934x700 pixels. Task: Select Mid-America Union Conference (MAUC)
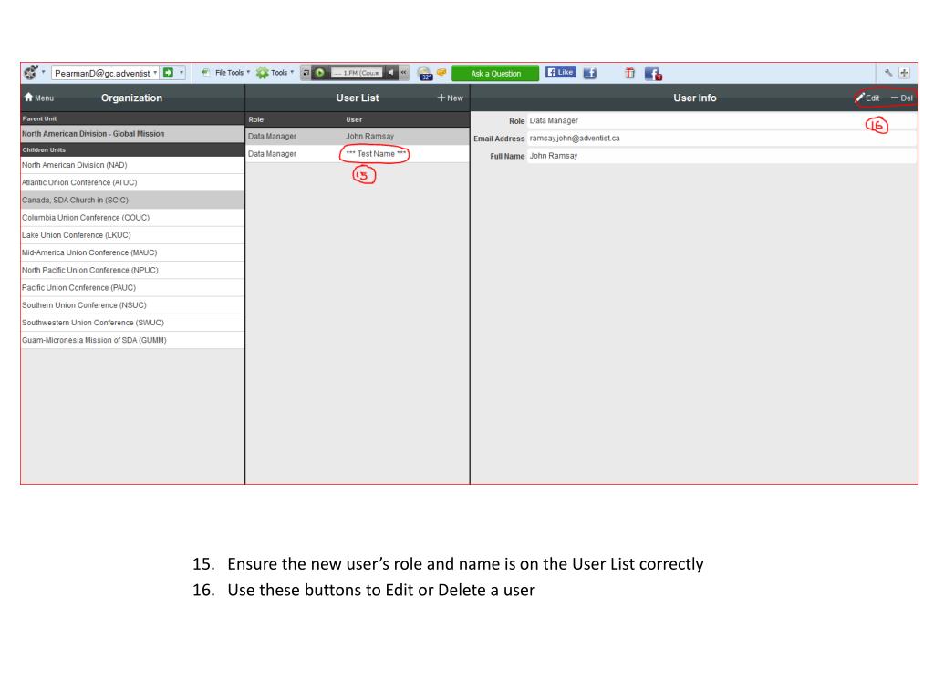point(132,252)
